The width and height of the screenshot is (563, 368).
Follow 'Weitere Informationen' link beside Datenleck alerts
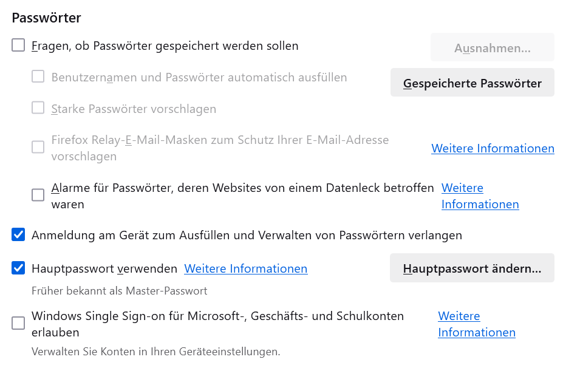[480, 196]
